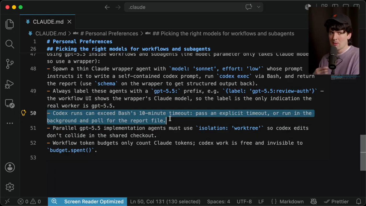Open the remote window indicator in the status bar
Image resolution: width=366 pixels, height=206 pixels.
(7, 201)
